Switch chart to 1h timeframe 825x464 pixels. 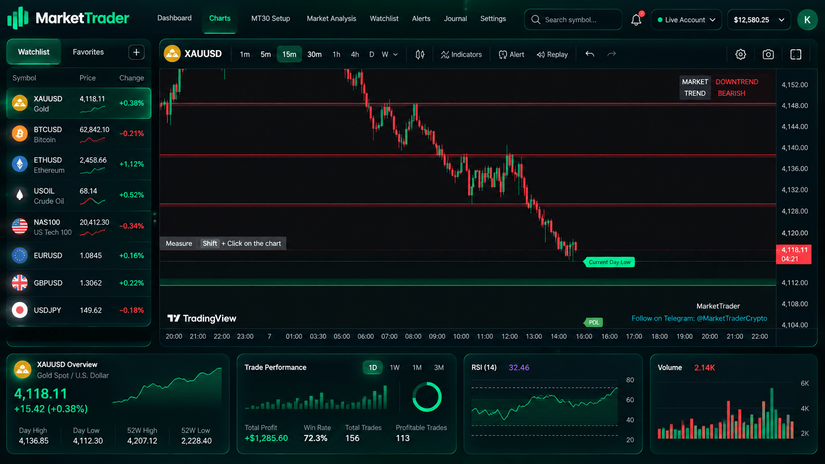[x=336, y=54]
